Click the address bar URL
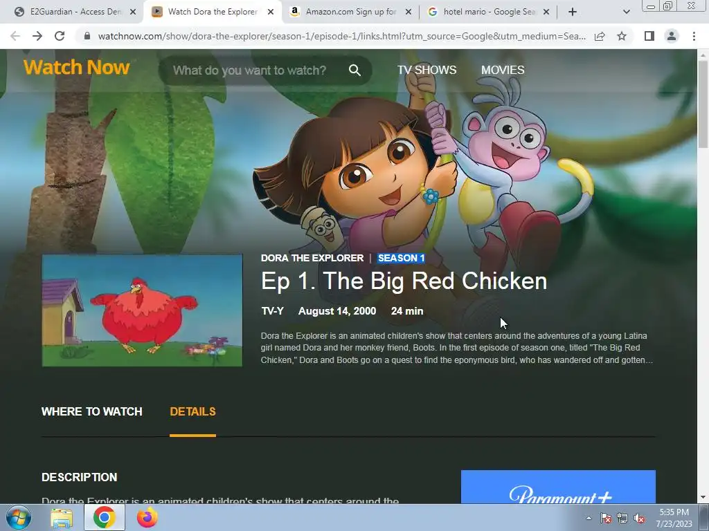Image resolution: width=709 pixels, height=531 pixels. click(341, 36)
